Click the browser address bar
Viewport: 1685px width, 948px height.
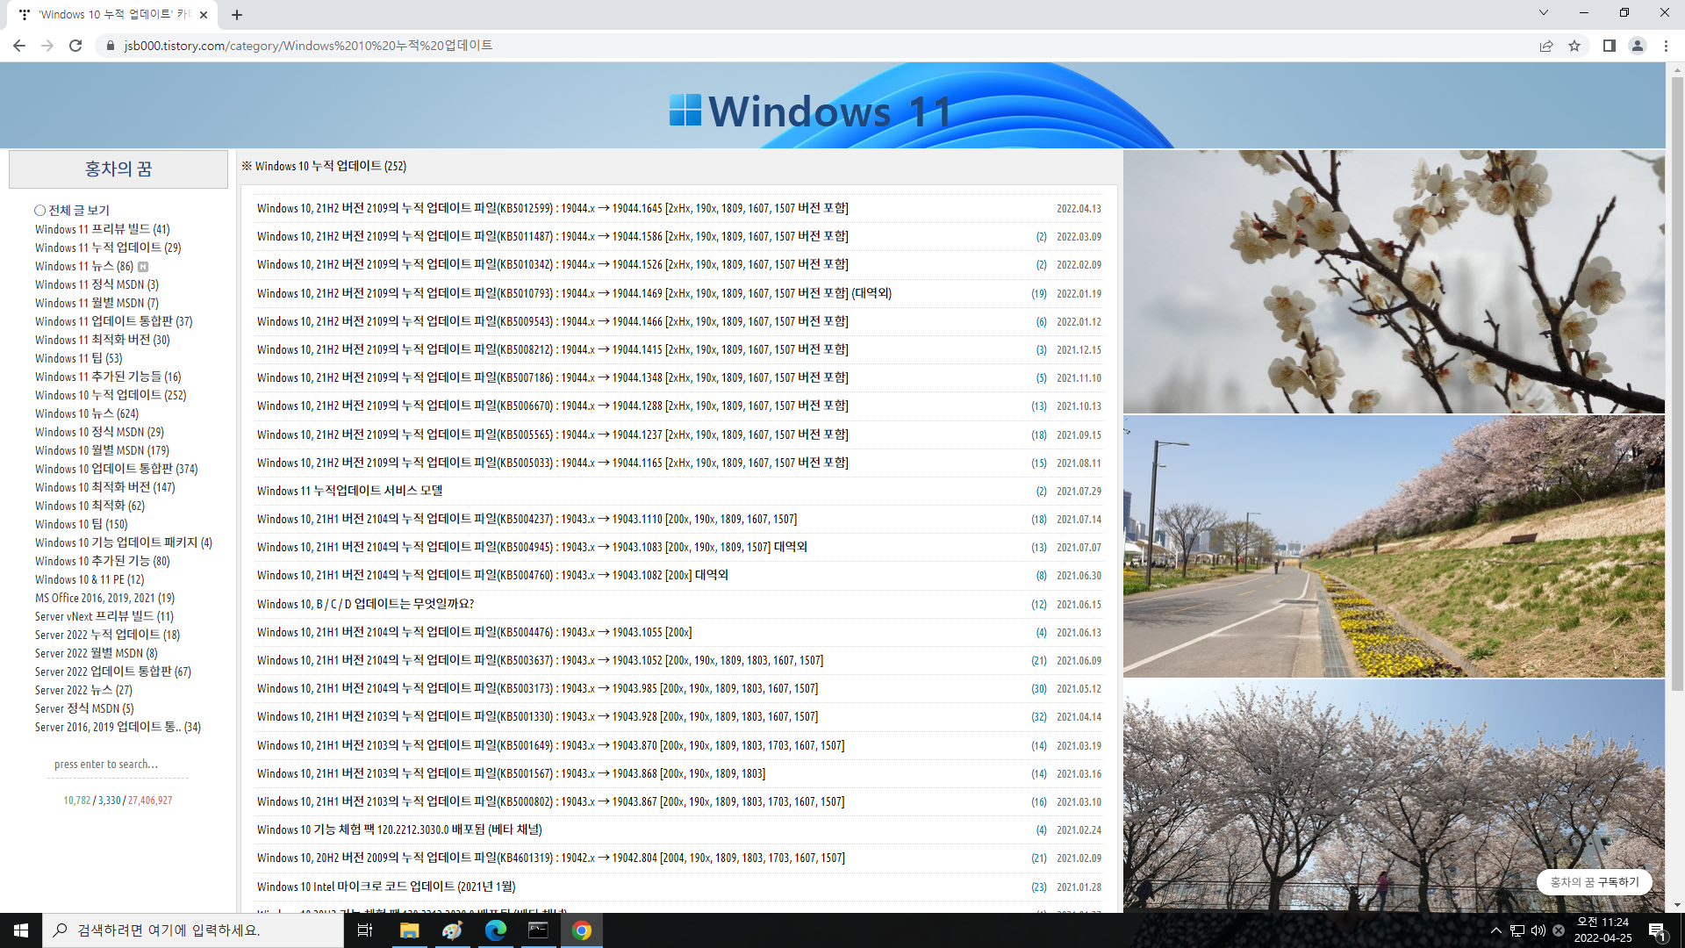click(x=825, y=46)
